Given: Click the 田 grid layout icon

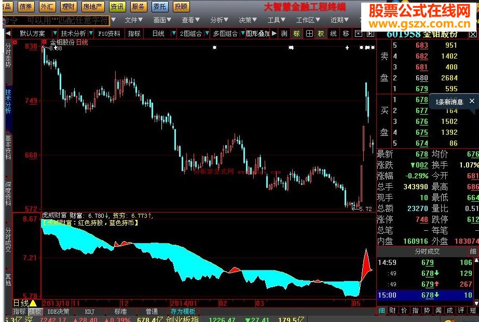Looking at the screenshot, I should [309, 34].
